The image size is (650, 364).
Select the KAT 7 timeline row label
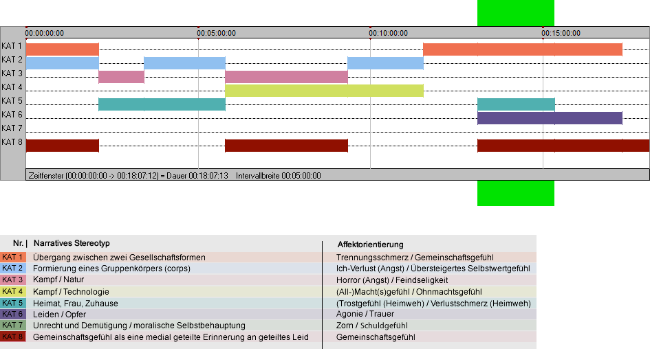(12, 128)
